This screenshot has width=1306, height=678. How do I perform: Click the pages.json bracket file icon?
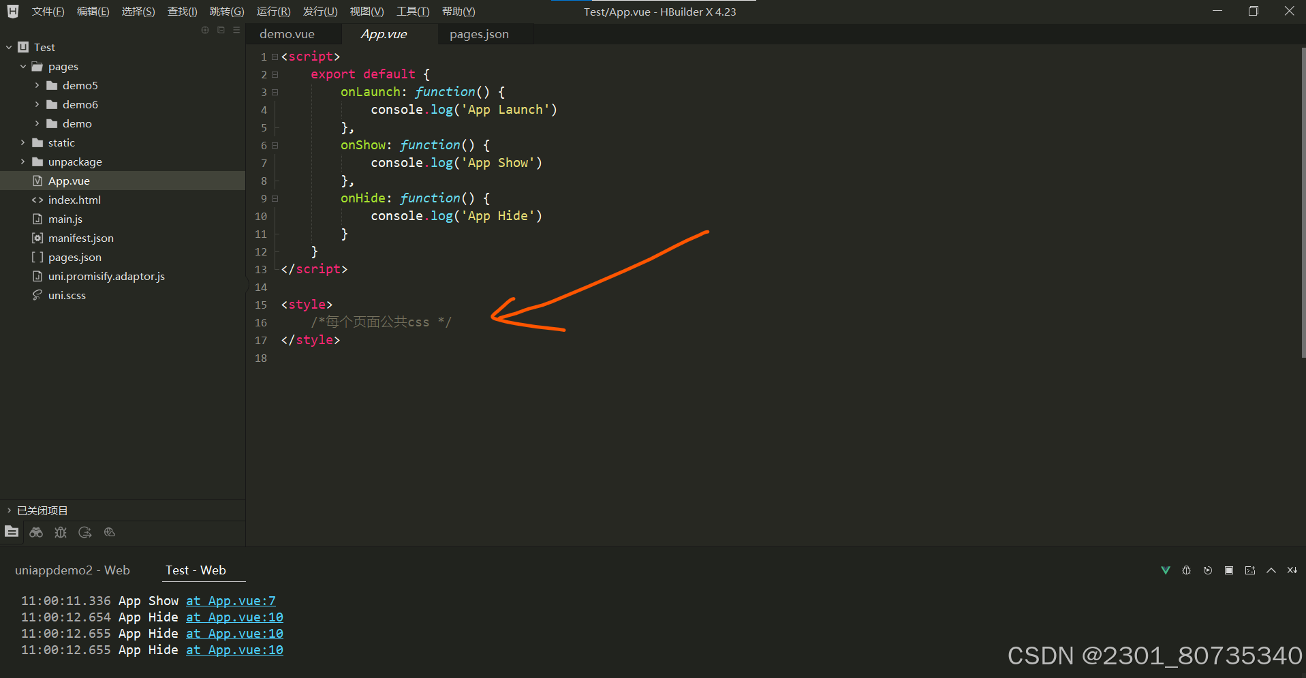point(37,257)
